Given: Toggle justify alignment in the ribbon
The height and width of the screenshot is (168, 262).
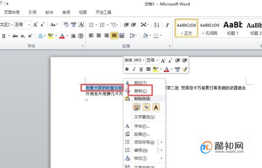Looking at the screenshot, I should [114, 36].
